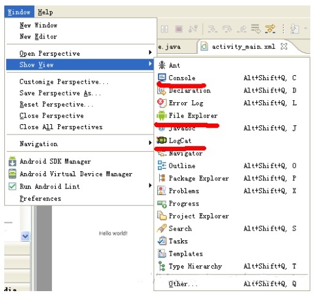The width and height of the screenshot is (325, 296).
Task: Select the Android File Explorer icon
Action: [x=162, y=116]
